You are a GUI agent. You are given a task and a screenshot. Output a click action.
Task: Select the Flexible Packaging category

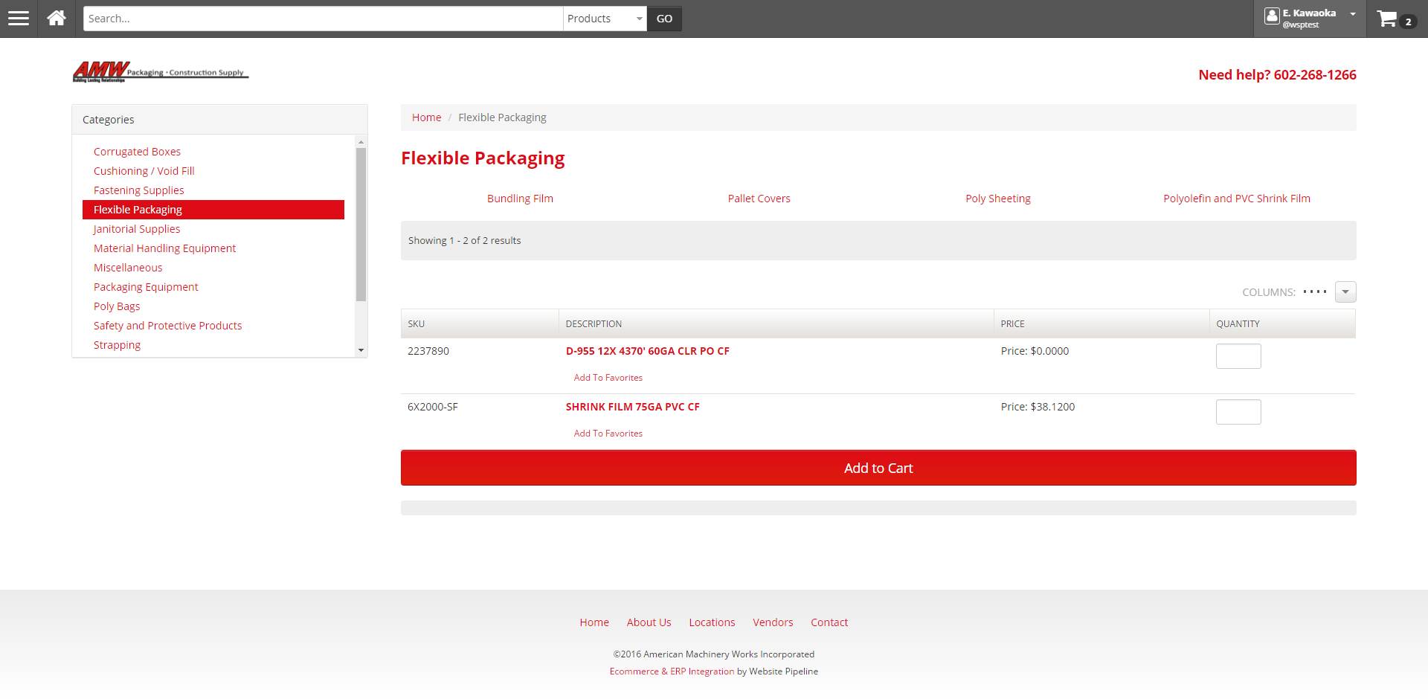(x=138, y=209)
